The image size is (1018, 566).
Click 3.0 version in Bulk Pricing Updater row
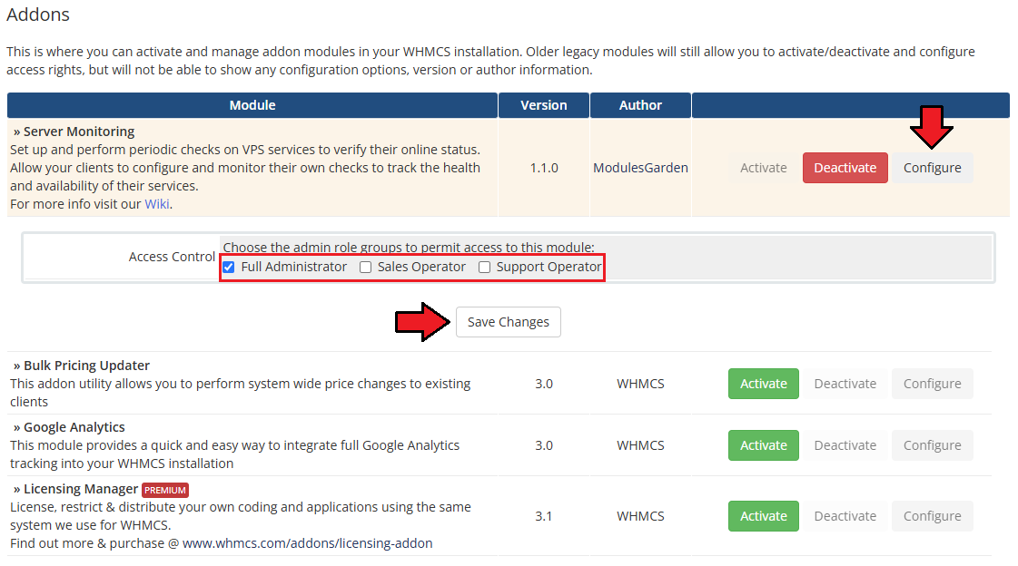pyautogui.click(x=544, y=384)
